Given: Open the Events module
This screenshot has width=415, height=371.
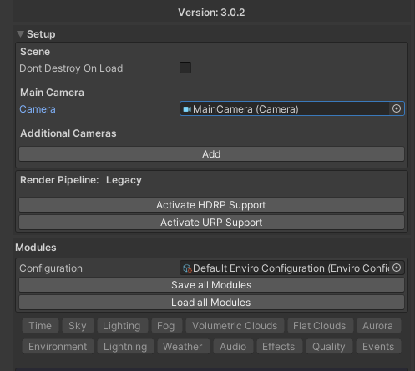Looking at the screenshot, I should click(x=379, y=347).
